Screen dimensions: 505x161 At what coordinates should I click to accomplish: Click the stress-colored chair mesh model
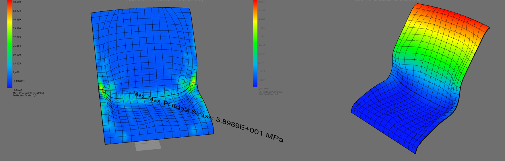(152, 76)
